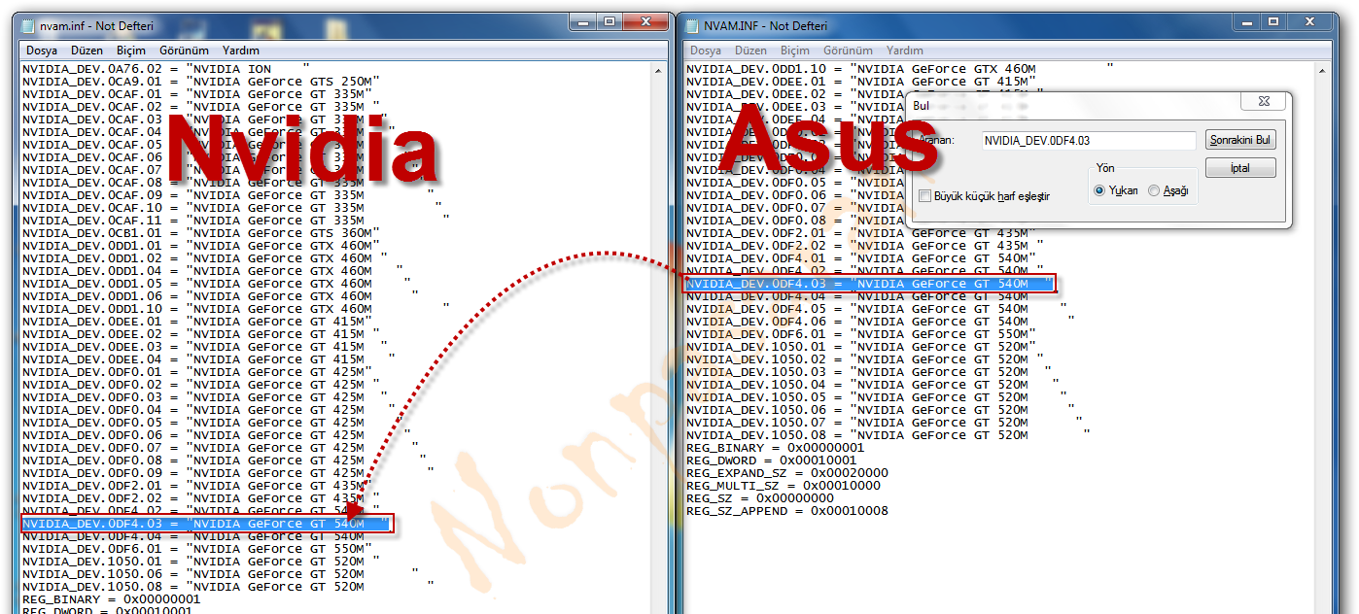Click NVIDIA_DEV.0DD1.10 line in right window
The height and width of the screenshot is (614, 1359).
(899, 69)
